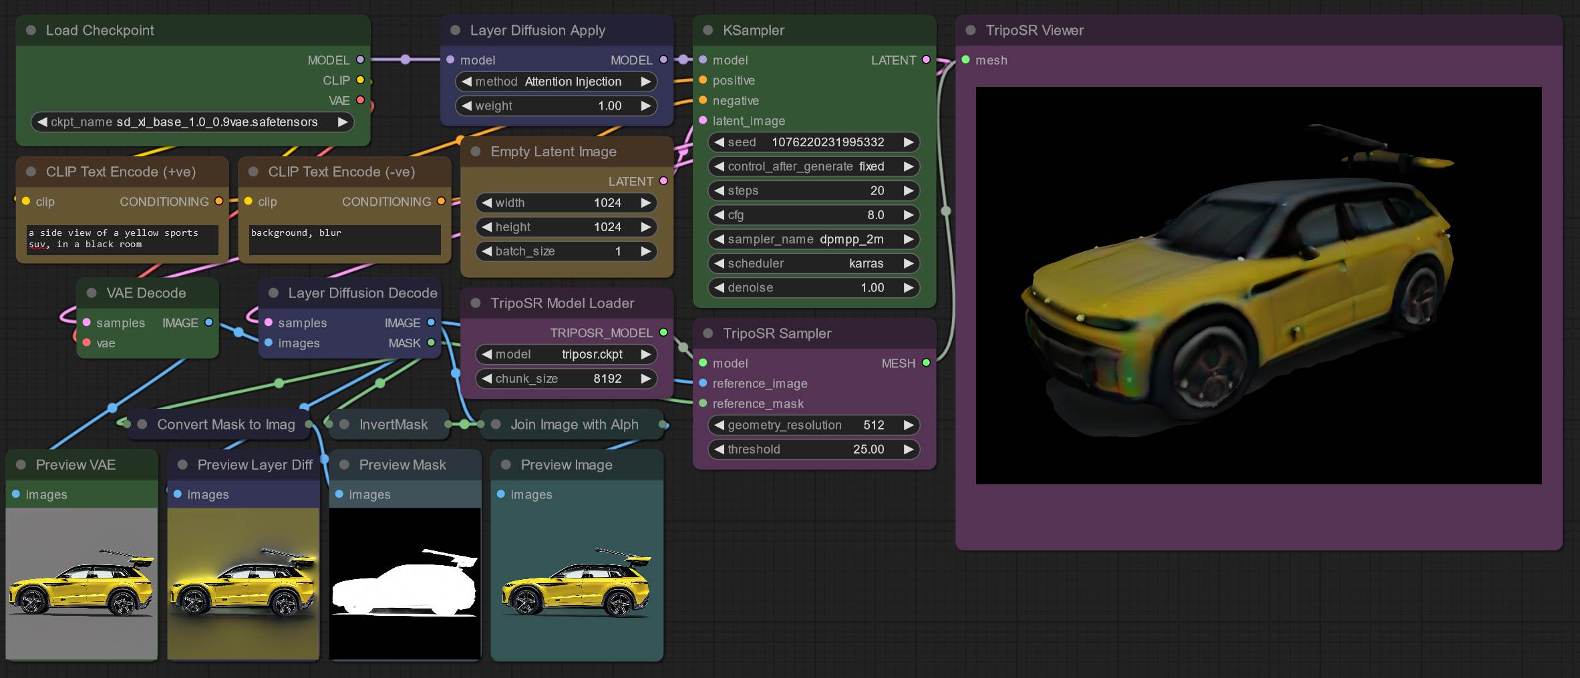
Task: Open the method Attention Injection selector
Action: coord(556,81)
